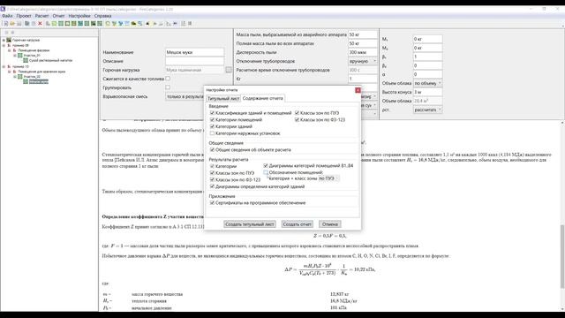This screenshot has height=318, width=565.
Task: Click the green icon of Участок_02
Action: tap(20, 77)
